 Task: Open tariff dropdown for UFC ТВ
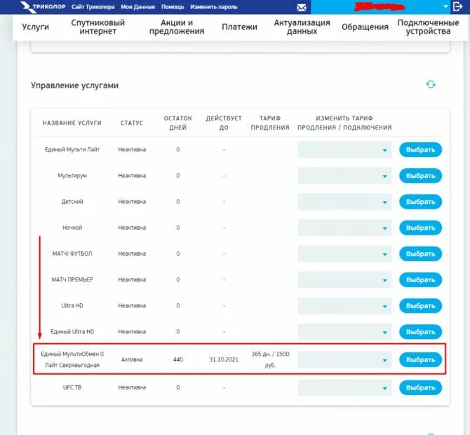coord(344,387)
